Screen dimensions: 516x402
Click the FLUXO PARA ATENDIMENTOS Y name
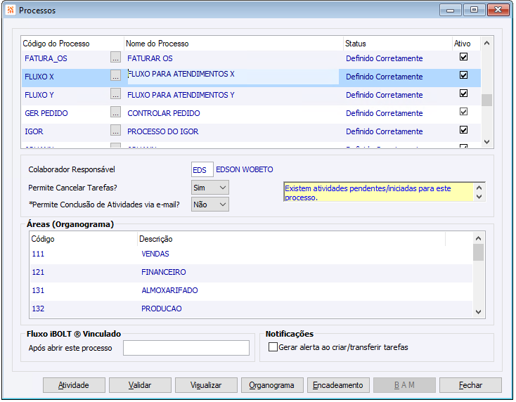pos(181,95)
